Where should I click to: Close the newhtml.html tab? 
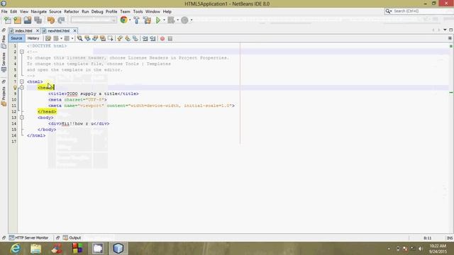(x=75, y=30)
